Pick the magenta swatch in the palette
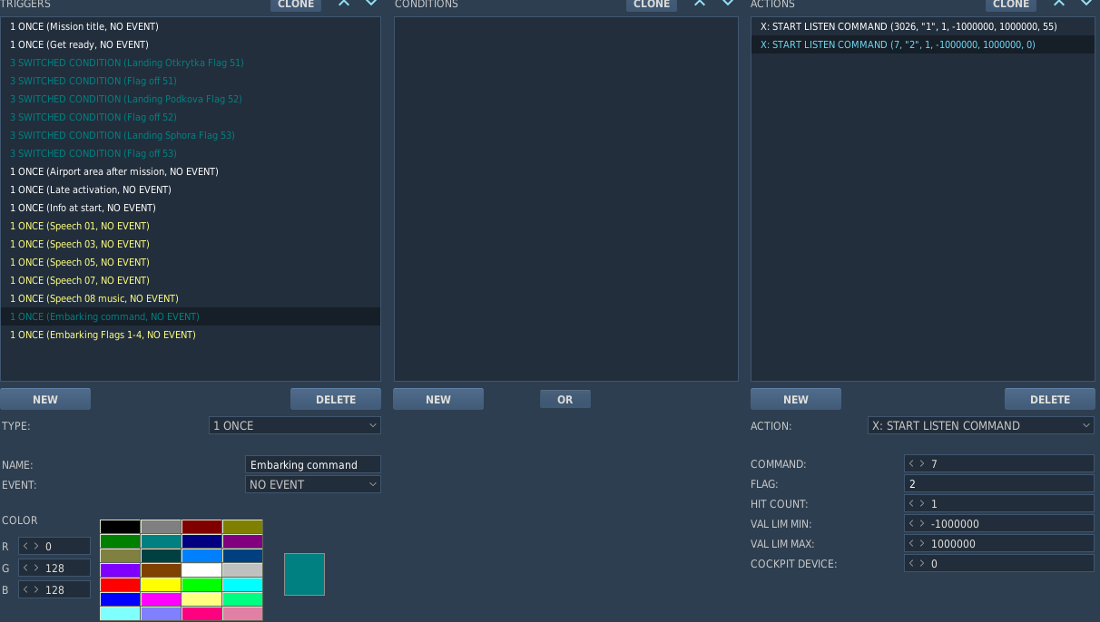Screen dimensions: 1100x622 pos(161,599)
